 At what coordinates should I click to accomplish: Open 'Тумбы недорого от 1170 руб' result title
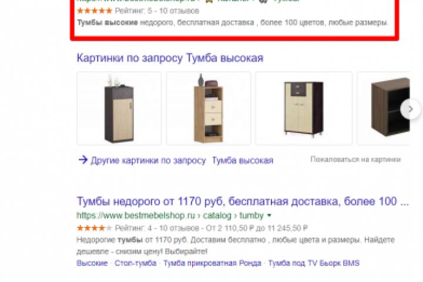[243, 202]
